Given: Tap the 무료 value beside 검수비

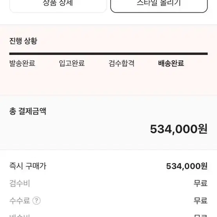Looking at the screenshot, I should click(201, 183).
